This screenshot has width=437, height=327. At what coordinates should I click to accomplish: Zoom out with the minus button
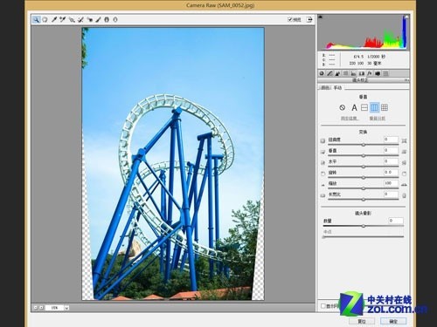[36, 307]
